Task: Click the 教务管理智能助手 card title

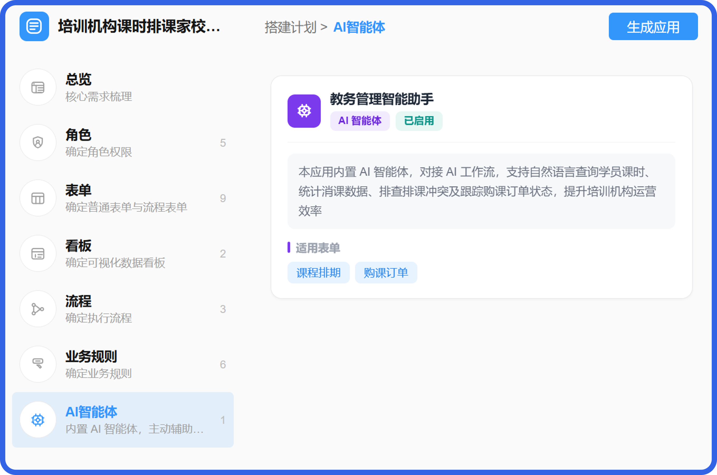Action: (x=381, y=99)
